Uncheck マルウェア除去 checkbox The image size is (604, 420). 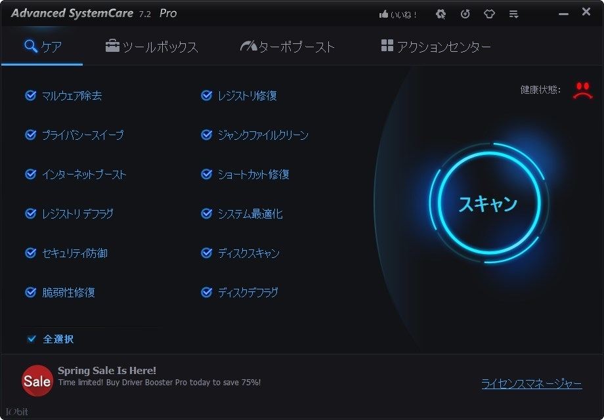click(30, 95)
